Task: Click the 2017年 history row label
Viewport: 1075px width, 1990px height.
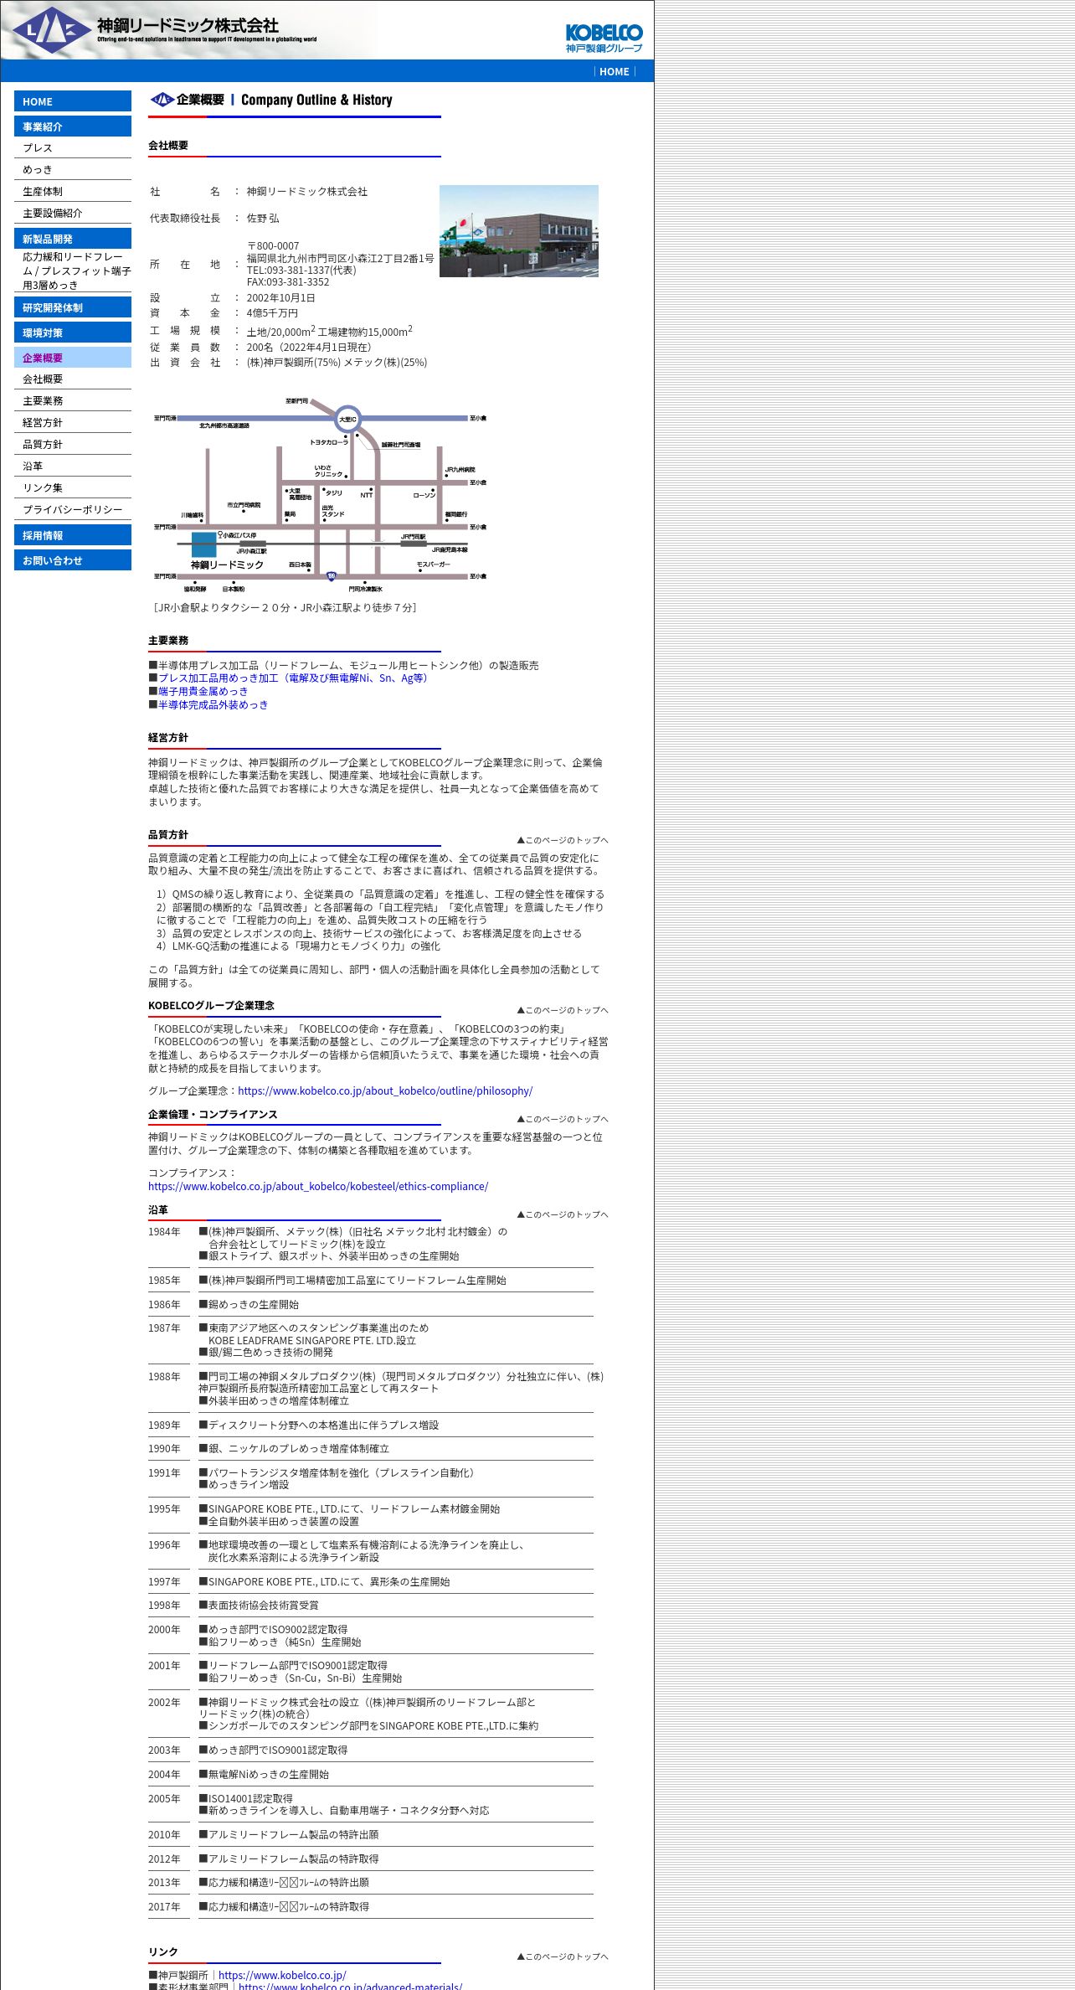Action: point(164,1907)
